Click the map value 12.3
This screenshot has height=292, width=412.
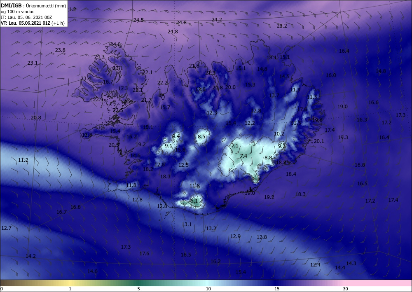212,113
